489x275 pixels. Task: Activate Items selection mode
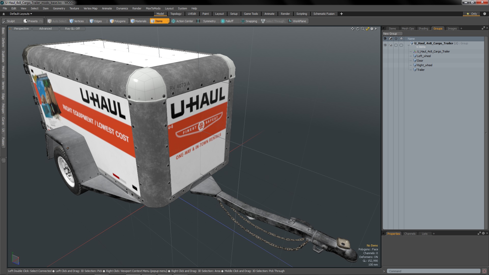159,21
